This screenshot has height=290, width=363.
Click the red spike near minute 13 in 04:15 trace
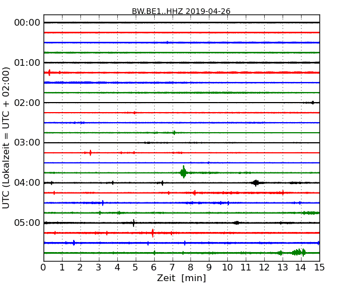(283, 192)
